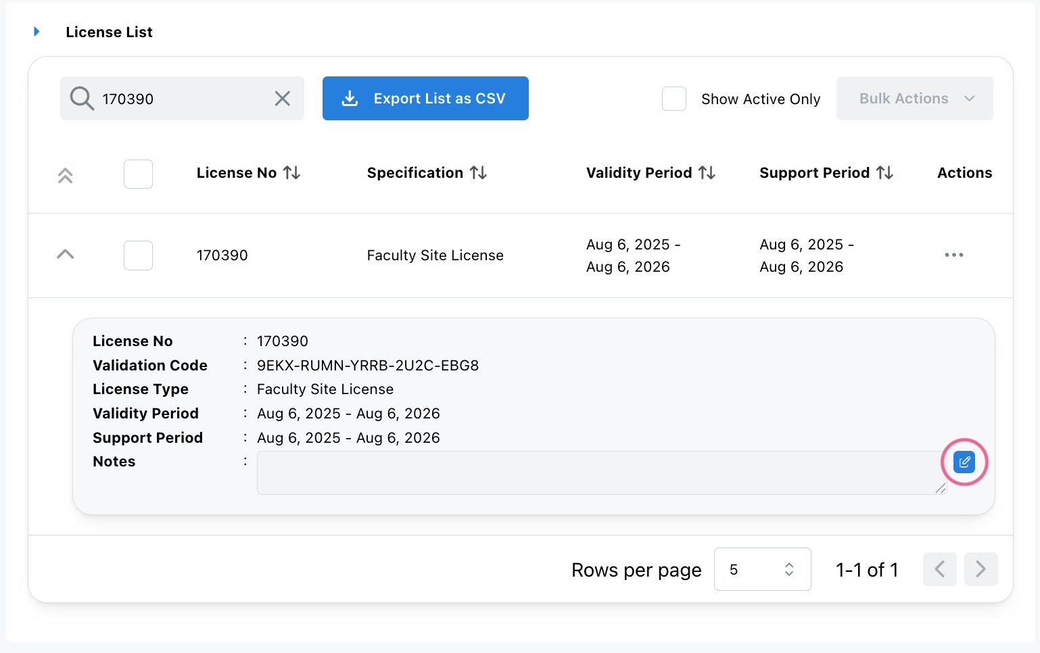Open the Rows per page selector

762,569
